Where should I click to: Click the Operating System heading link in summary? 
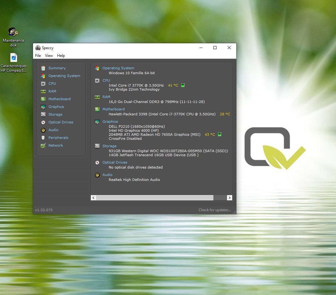118,68
